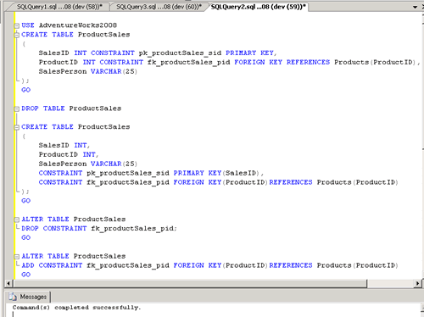Image resolution: width=424 pixels, height=317 pixels.
Task: Click the AdventureWorks2008 database name
Action: 78,25
